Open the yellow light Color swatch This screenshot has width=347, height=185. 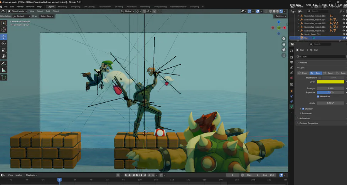coord(331,82)
